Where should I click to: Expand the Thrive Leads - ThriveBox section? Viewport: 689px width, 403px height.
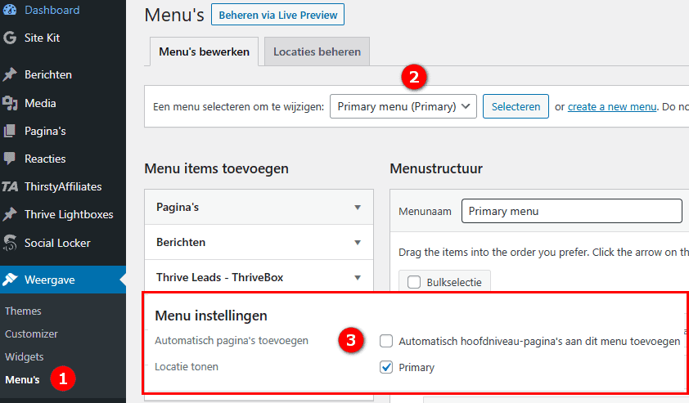pos(259,277)
